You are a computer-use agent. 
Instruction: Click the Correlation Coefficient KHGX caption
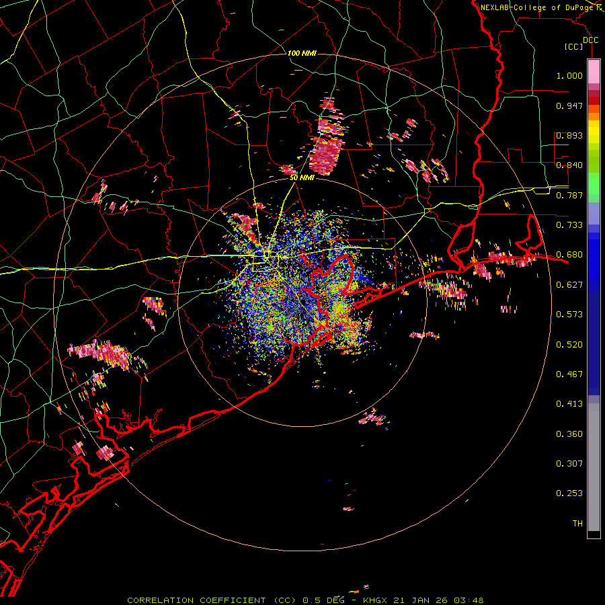tap(305, 600)
